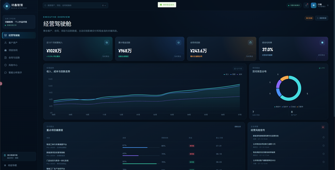Open 风险中心 in the sidebar
This screenshot has height=170, width=335.
pos(19,65)
